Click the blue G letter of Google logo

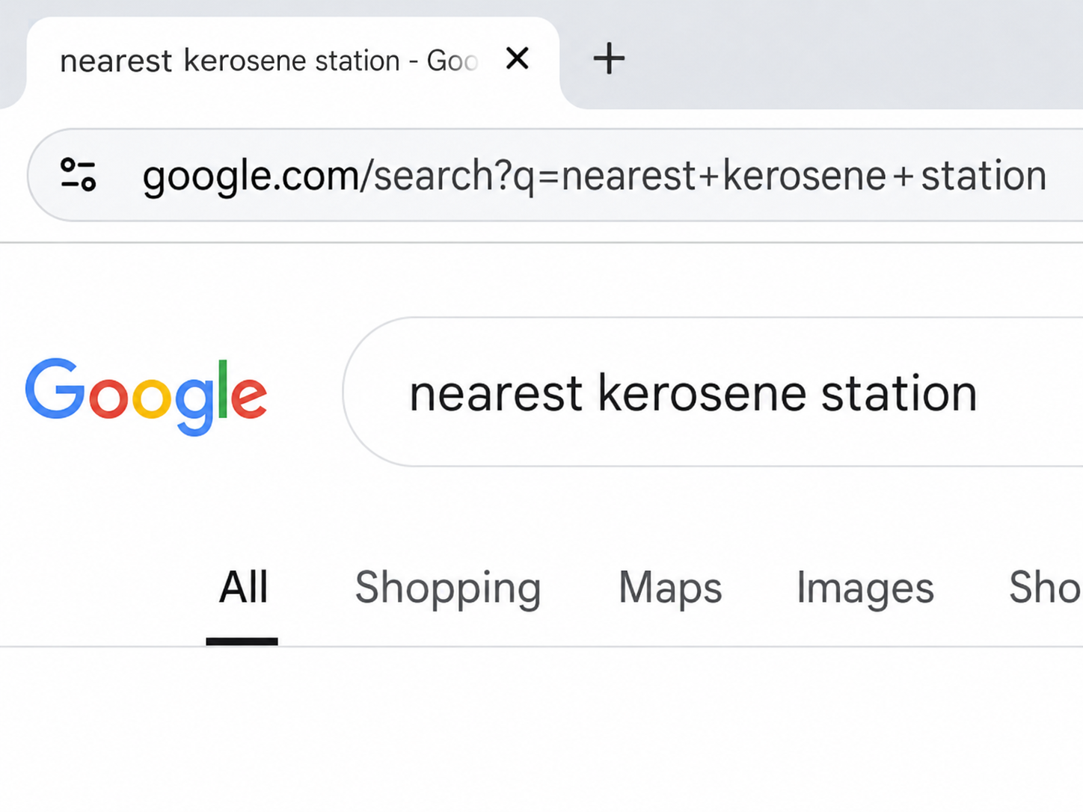tap(55, 388)
